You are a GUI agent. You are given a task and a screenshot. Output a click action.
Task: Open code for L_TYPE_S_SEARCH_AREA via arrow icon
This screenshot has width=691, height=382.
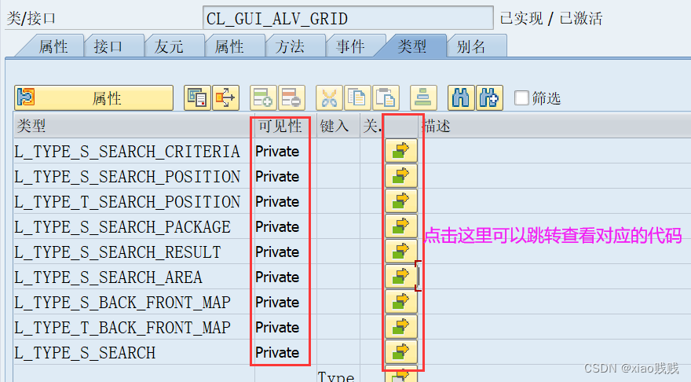click(x=401, y=277)
